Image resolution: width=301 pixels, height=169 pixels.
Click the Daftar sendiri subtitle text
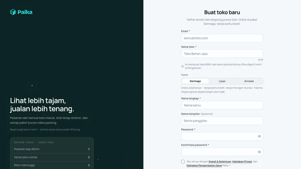tap(222, 22)
